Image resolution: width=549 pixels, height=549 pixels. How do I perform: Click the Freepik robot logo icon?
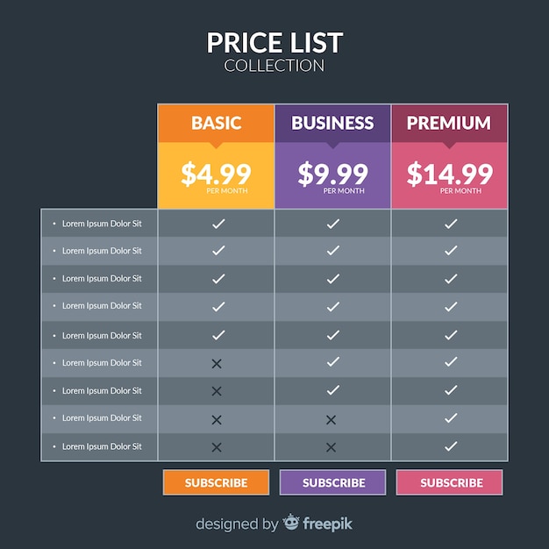pos(291,522)
